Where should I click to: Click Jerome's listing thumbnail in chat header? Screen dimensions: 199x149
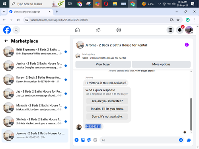pyautogui.click(x=80, y=45)
